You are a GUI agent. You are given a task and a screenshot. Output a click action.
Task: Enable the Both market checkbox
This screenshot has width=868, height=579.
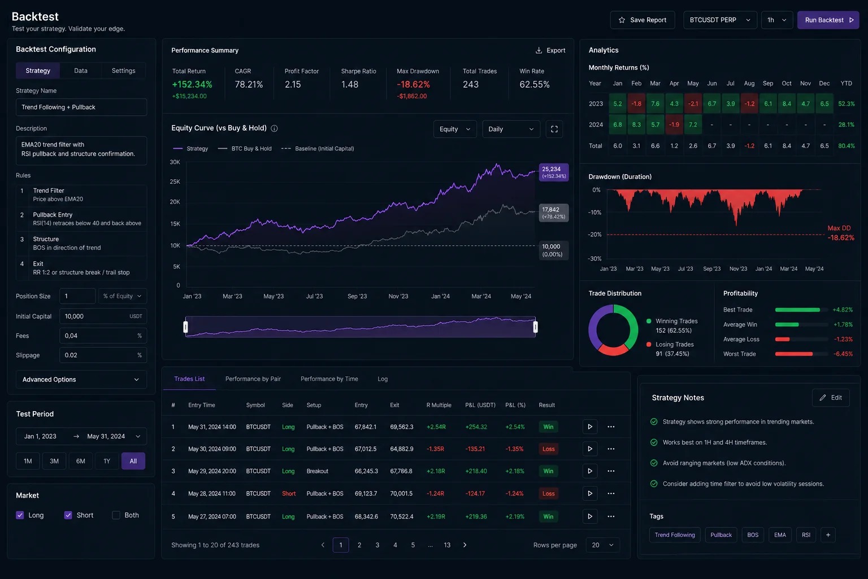pyautogui.click(x=116, y=515)
